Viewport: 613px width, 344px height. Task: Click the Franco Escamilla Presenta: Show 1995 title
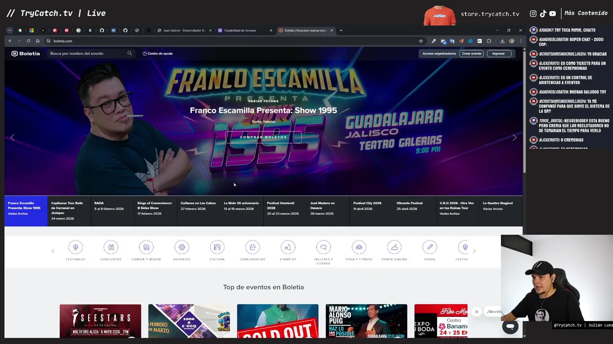[x=263, y=110]
